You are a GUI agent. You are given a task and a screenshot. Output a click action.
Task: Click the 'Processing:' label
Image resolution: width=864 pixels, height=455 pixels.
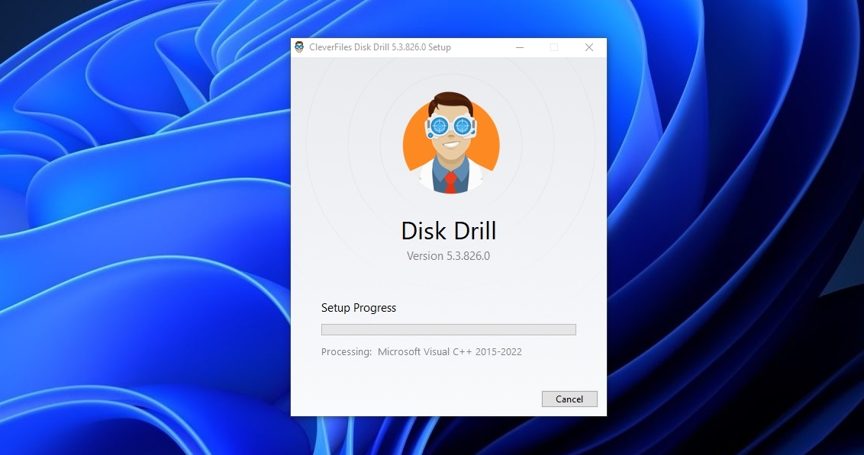[x=347, y=351]
